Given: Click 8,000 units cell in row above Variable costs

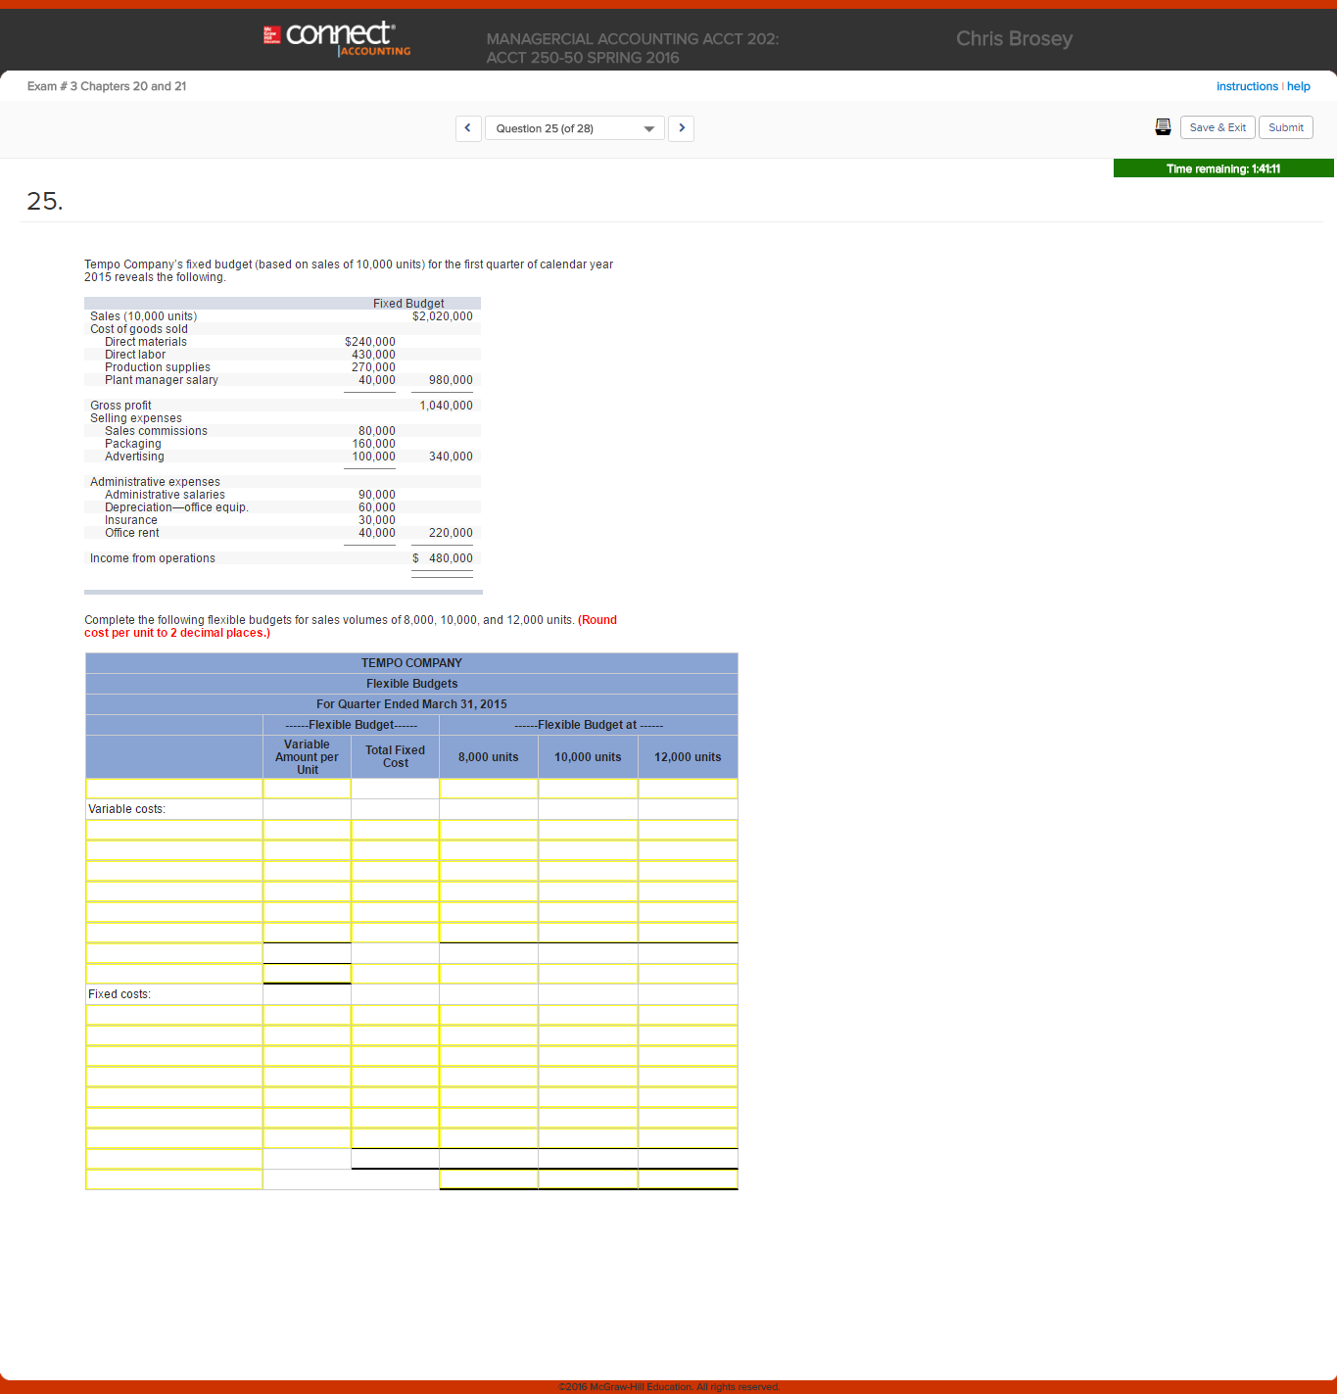Looking at the screenshot, I should click(489, 789).
